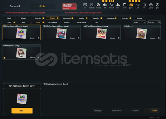Open the Ayarlar gear icon
The height and width of the screenshot is (119, 166).
point(151,5)
